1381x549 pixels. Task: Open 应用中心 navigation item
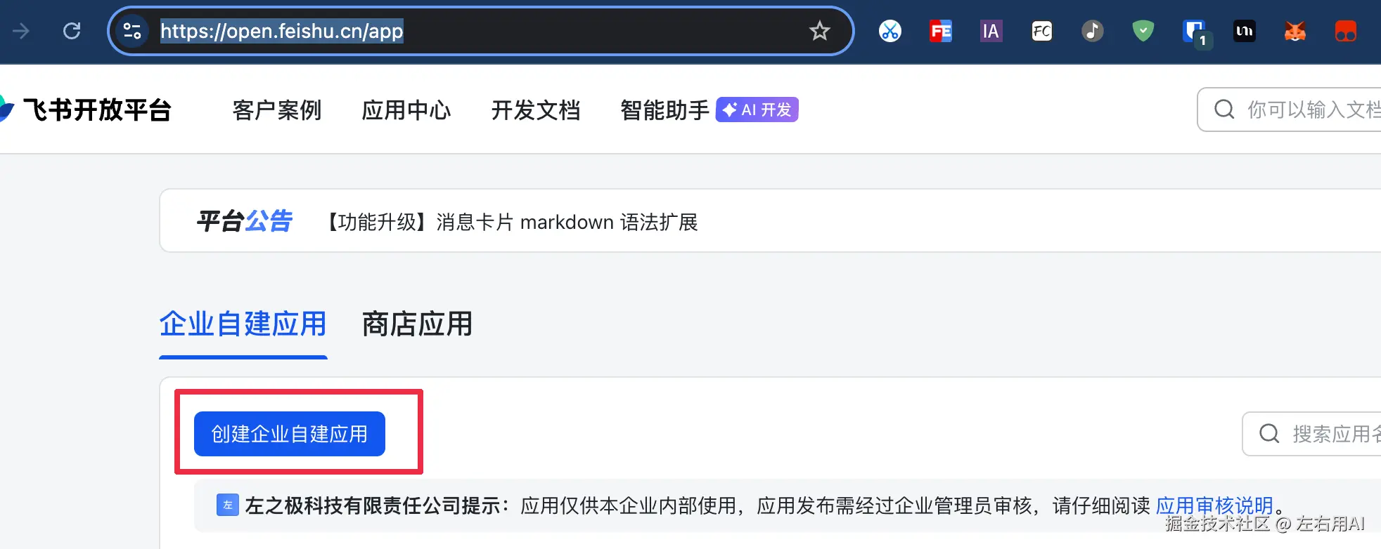coord(406,110)
